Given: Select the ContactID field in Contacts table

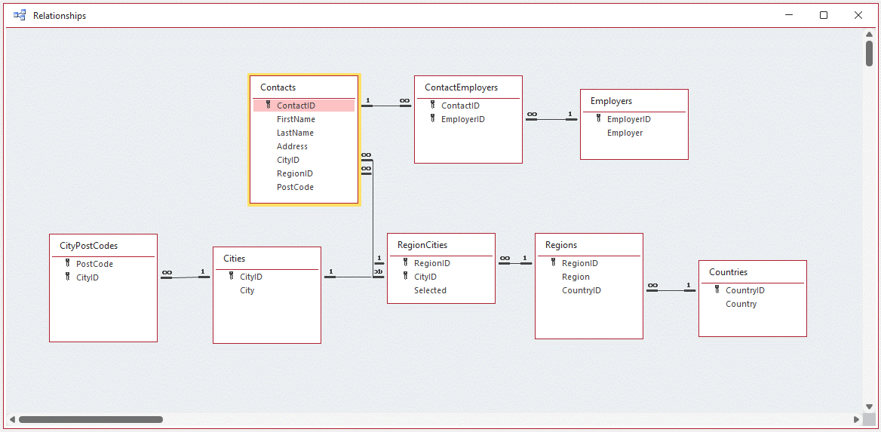Looking at the screenshot, I should pyautogui.click(x=304, y=106).
